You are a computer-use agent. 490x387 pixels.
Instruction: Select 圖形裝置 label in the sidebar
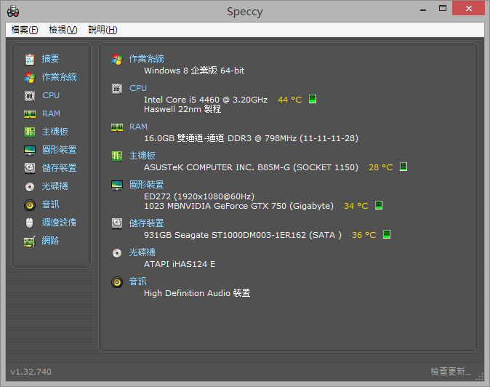pos(60,150)
